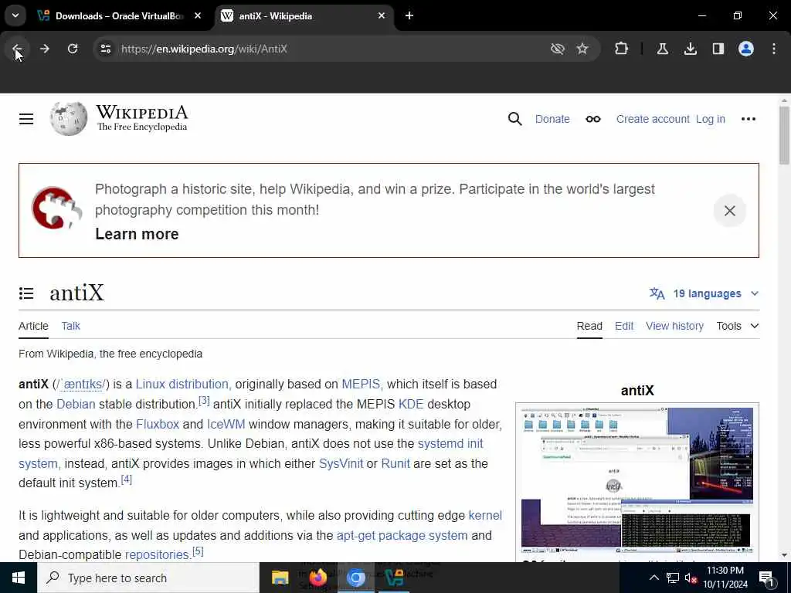Click the systemd init system link
This screenshot has width=791, height=593.
[450, 444]
